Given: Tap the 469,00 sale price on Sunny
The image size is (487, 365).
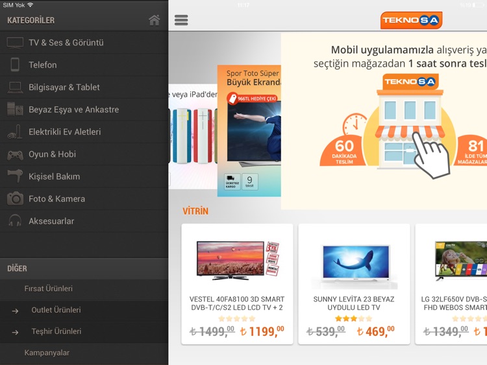Looking at the screenshot, I should [375, 331].
